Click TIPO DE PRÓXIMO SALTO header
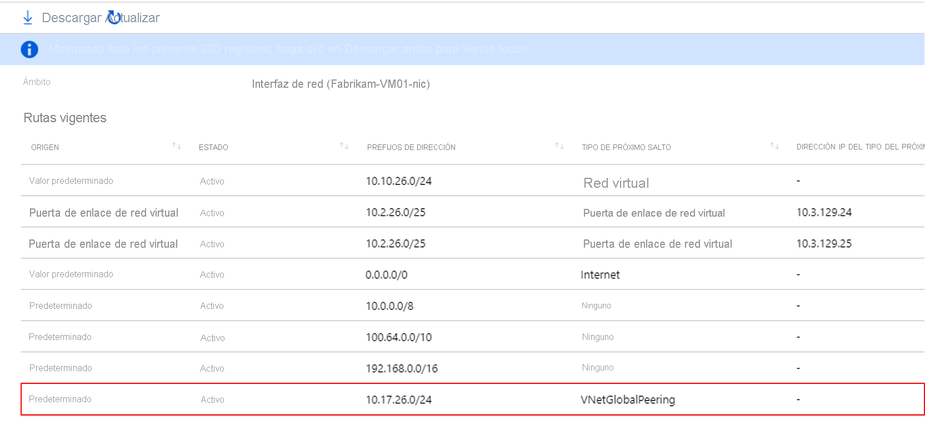Image resolution: width=925 pixels, height=440 pixels. pyautogui.click(x=626, y=147)
